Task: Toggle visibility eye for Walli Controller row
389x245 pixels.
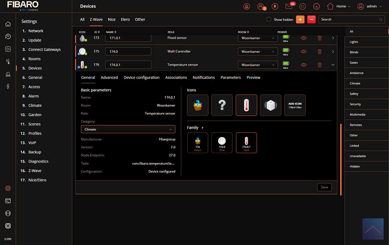Action: coord(303,51)
